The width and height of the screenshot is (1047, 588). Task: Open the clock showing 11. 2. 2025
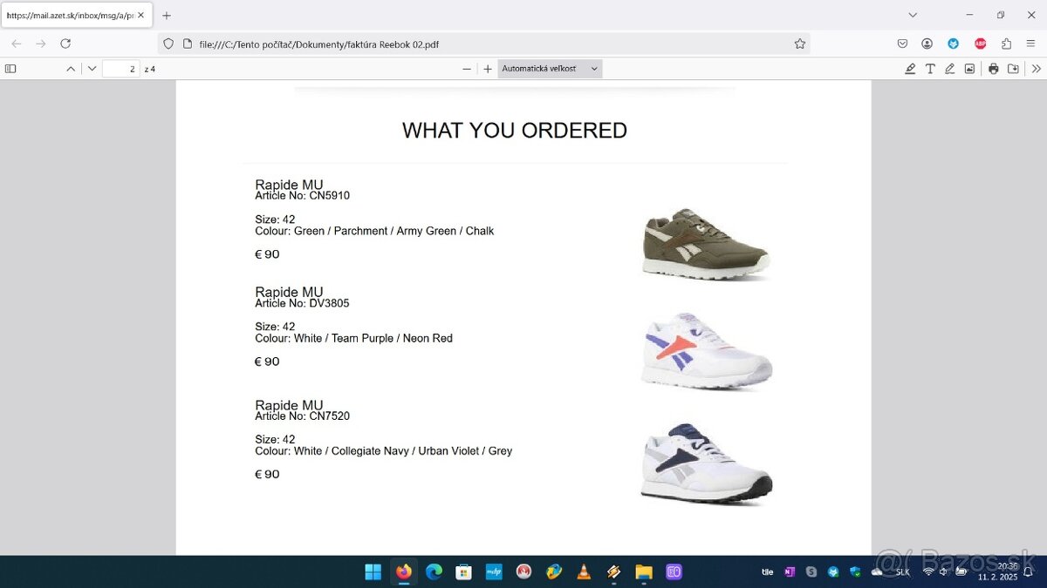pyautogui.click(x=997, y=571)
